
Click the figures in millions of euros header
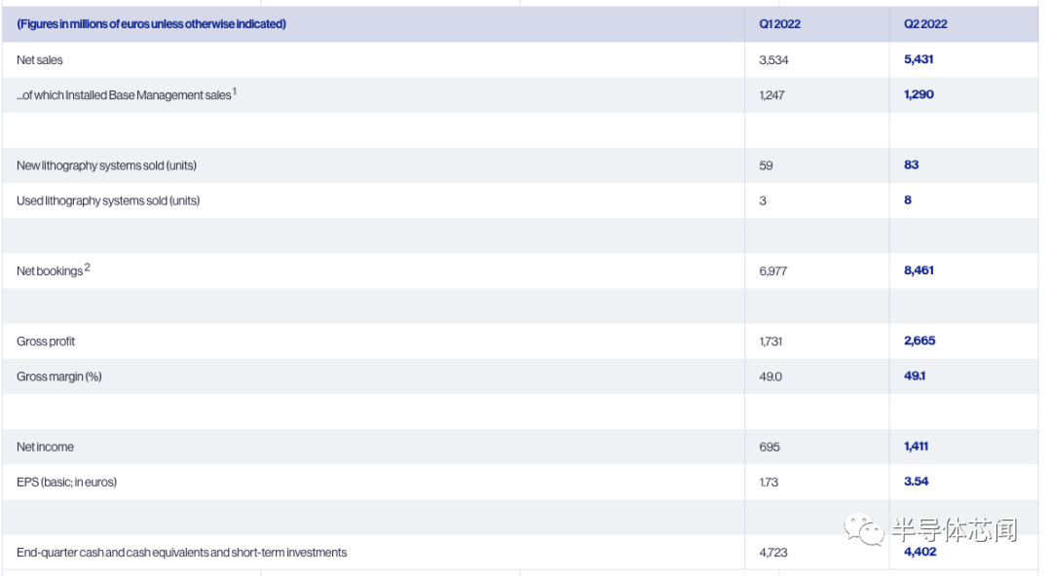coord(151,24)
